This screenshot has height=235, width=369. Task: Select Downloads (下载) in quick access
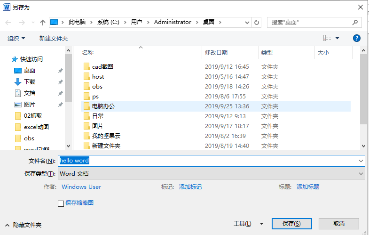(x=30, y=82)
